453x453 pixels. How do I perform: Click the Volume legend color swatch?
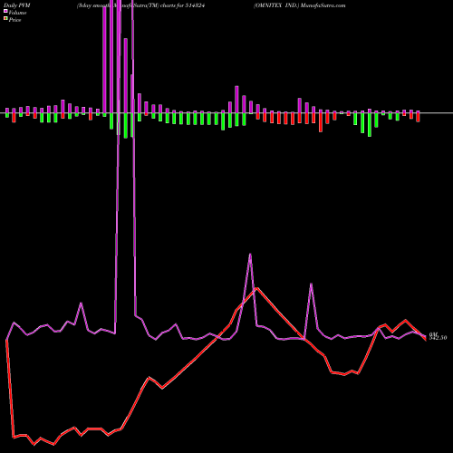pyautogui.click(x=5, y=11)
